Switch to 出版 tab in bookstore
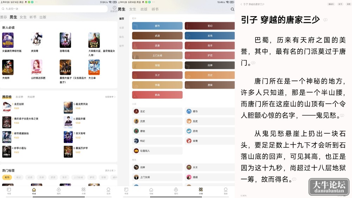The width and height of the screenshot is (352, 198). pos(43,17)
